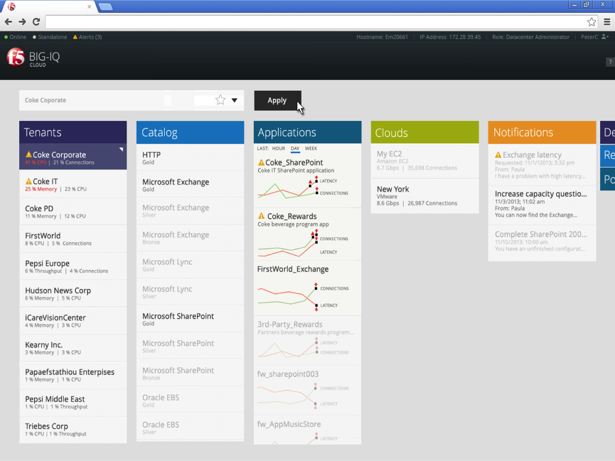The height and width of the screenshot is (461, 615).
Task: Open the fw_sharepoint003 application
Action: coord(307,391)
